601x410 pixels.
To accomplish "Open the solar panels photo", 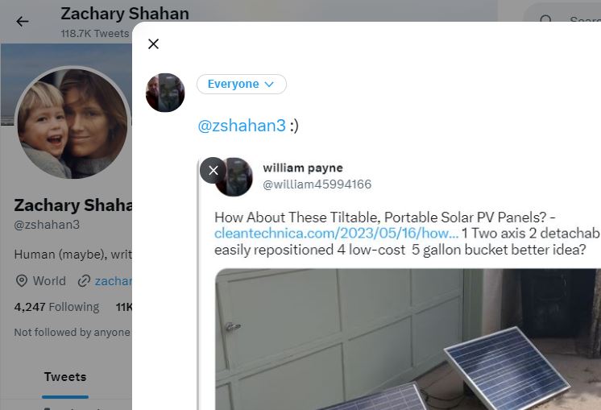I will [x=408, y=339].
